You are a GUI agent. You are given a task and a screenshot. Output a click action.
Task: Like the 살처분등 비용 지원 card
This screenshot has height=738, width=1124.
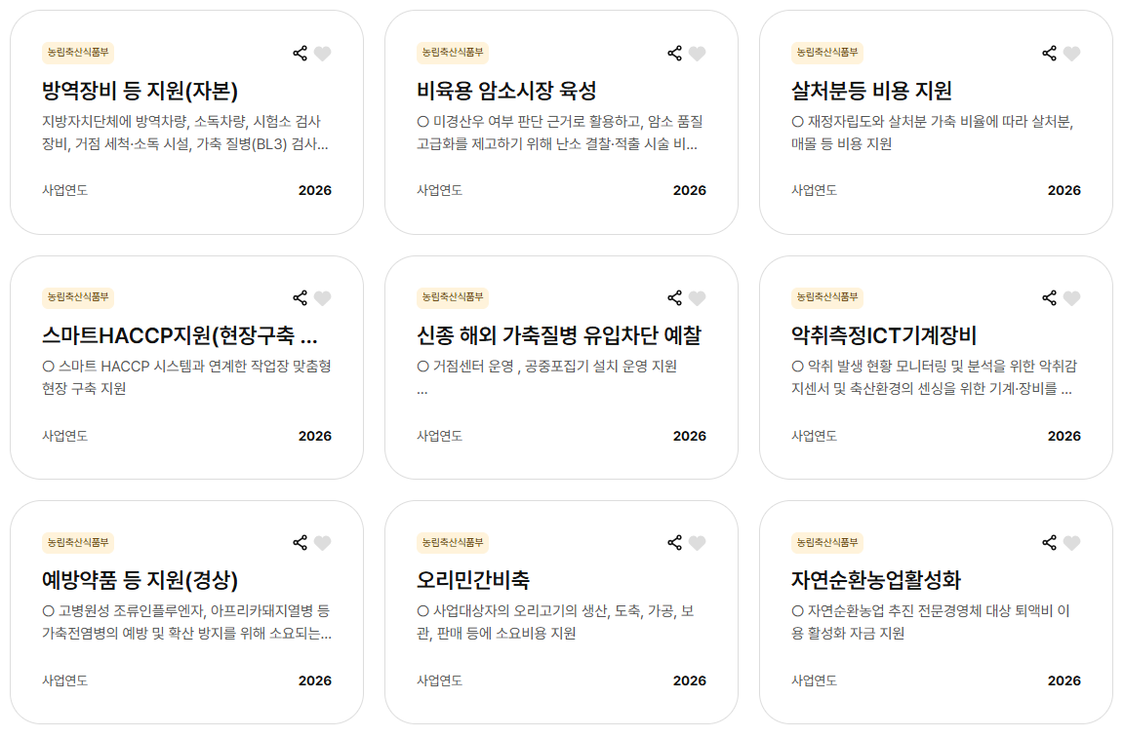pos(1071,54)
